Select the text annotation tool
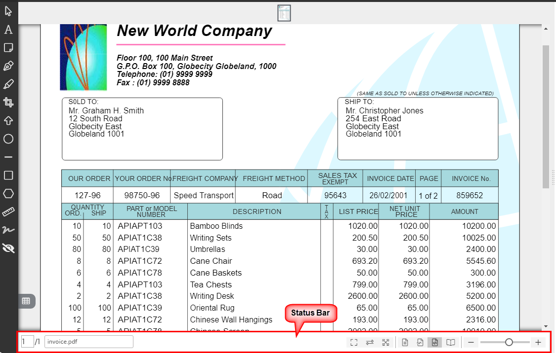The width and height of the screenshot is (556, 353). (x=8, y=30)
